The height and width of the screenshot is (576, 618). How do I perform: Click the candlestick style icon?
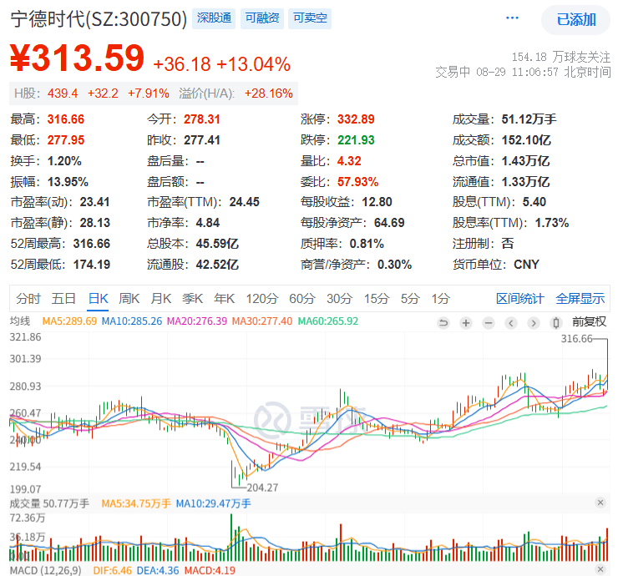555,323
